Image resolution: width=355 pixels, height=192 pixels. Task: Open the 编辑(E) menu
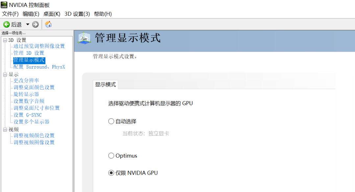click(x=31, y=14)
